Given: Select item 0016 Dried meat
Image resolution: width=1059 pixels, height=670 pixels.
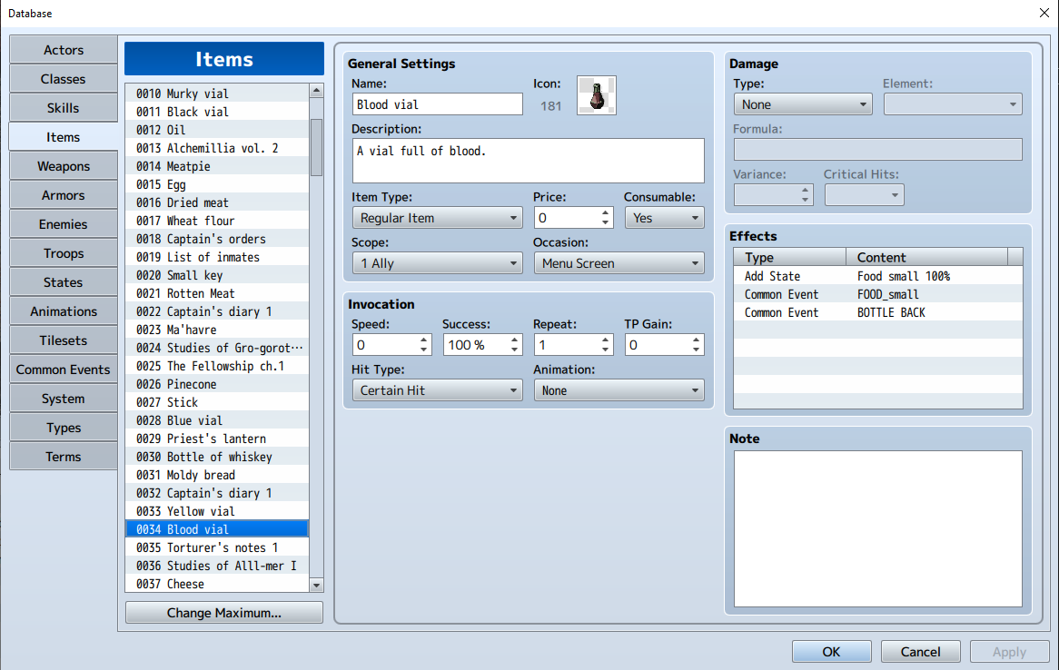Looking at the screenshot, I should [217, 202].
